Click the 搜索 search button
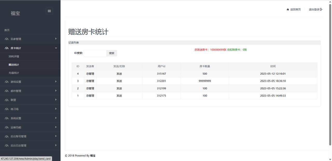332x161 pixels. pyautogui.click(x=112, y=53)
